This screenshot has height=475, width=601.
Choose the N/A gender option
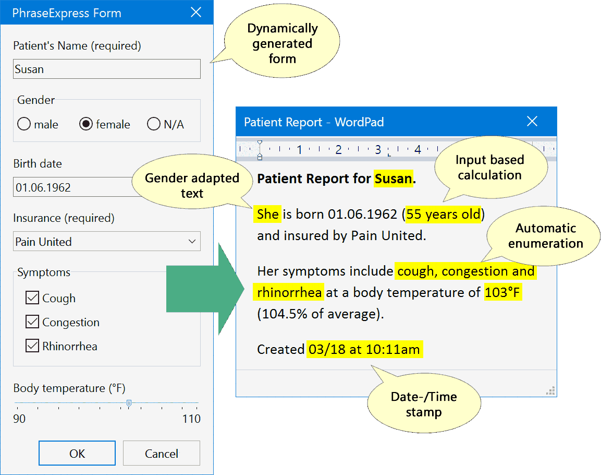pos(153,124)
